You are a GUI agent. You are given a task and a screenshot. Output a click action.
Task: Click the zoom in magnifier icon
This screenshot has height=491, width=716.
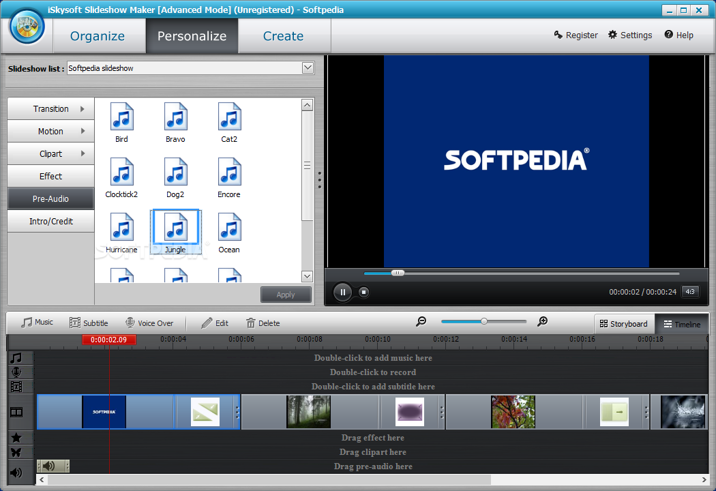point(542,322)
